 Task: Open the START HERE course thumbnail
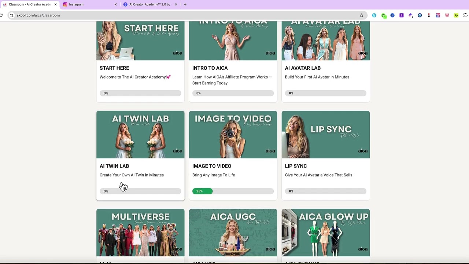(x=140, y=41)
